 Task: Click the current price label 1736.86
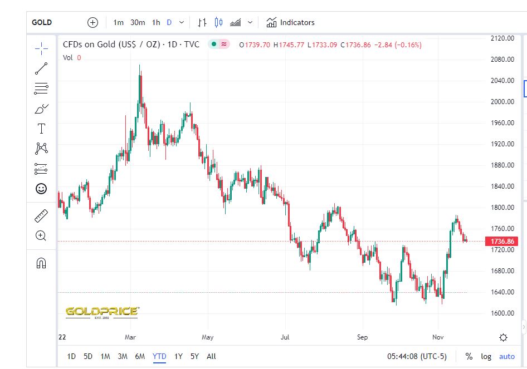click(x=502, y=241)
